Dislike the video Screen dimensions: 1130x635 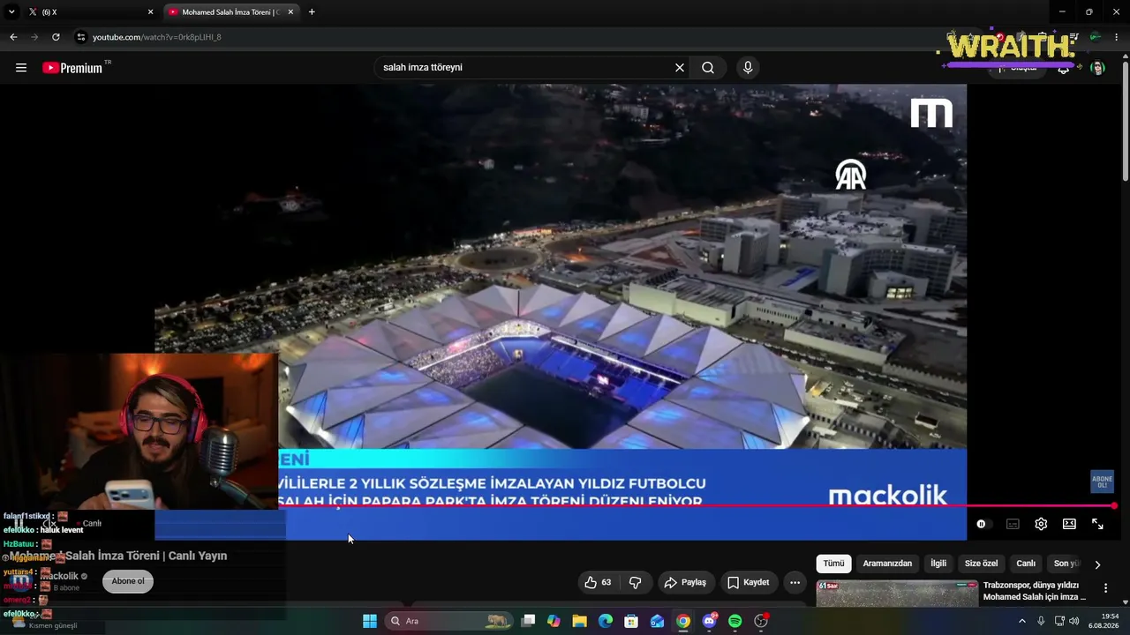coord(635,582)
